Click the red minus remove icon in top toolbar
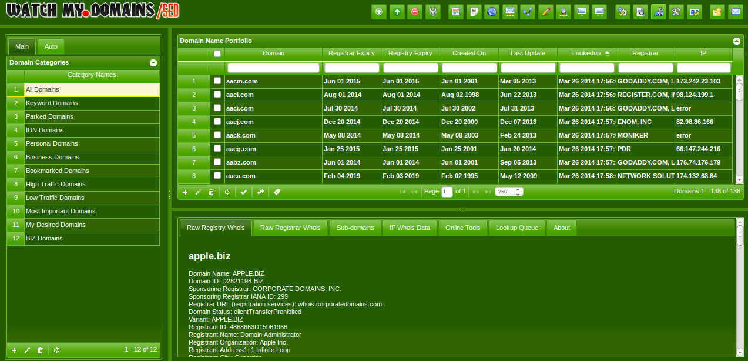Viewport: 748px width, 361px height. pyautogui.click(x=415, y=12)
